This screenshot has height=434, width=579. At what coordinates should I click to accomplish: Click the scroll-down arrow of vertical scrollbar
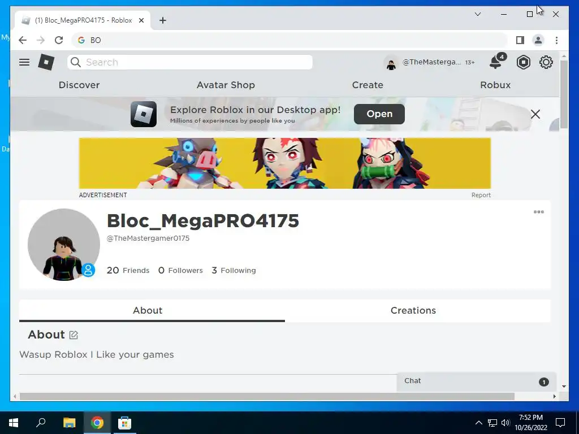point(564,387)
